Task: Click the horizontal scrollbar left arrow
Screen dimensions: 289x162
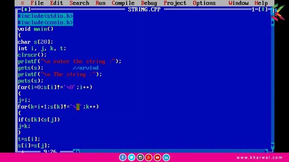Action: tap(75, 151)
